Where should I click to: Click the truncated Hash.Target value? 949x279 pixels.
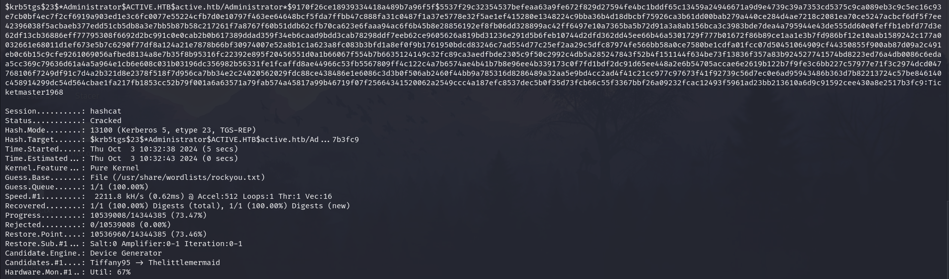[225, 139]
